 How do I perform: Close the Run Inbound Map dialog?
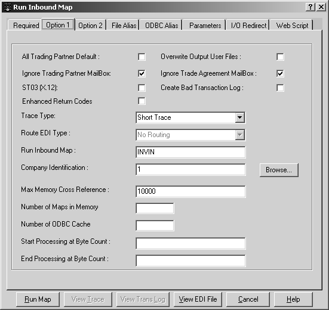(321, 7)
